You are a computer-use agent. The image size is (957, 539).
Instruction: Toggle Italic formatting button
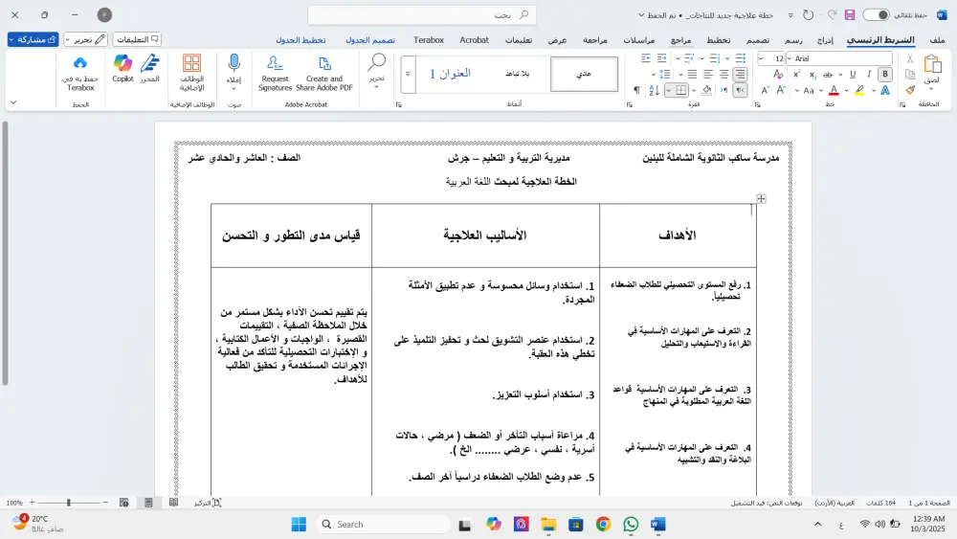click(x=869, y=74)
